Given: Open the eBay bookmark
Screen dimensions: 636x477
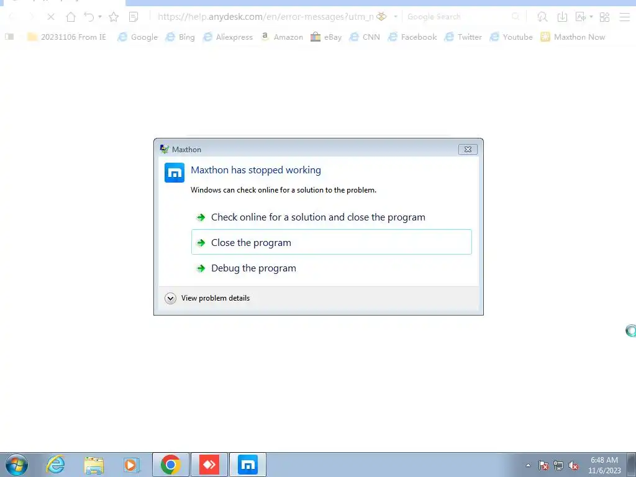Looking at the screenshot, I should point(326,37).
